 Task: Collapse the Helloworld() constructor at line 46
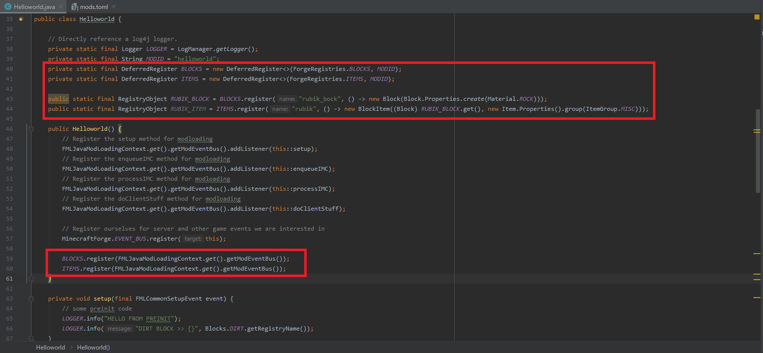31,129
